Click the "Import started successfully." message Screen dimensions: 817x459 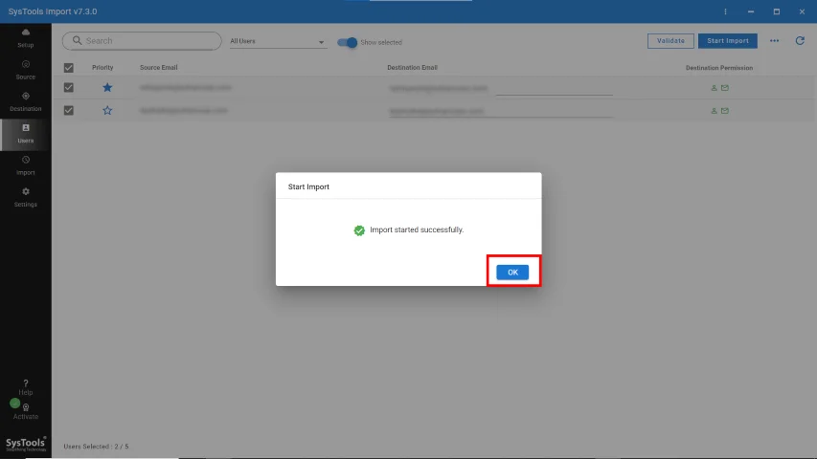pyautogui.click(x=417, y=229)
